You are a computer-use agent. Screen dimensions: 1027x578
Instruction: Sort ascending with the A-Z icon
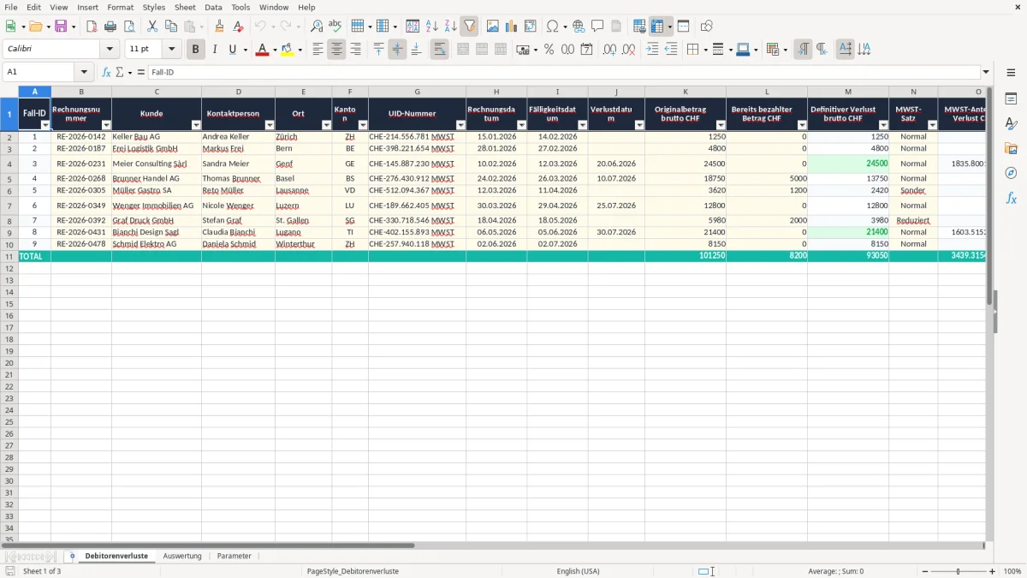[x=431, y=27]
